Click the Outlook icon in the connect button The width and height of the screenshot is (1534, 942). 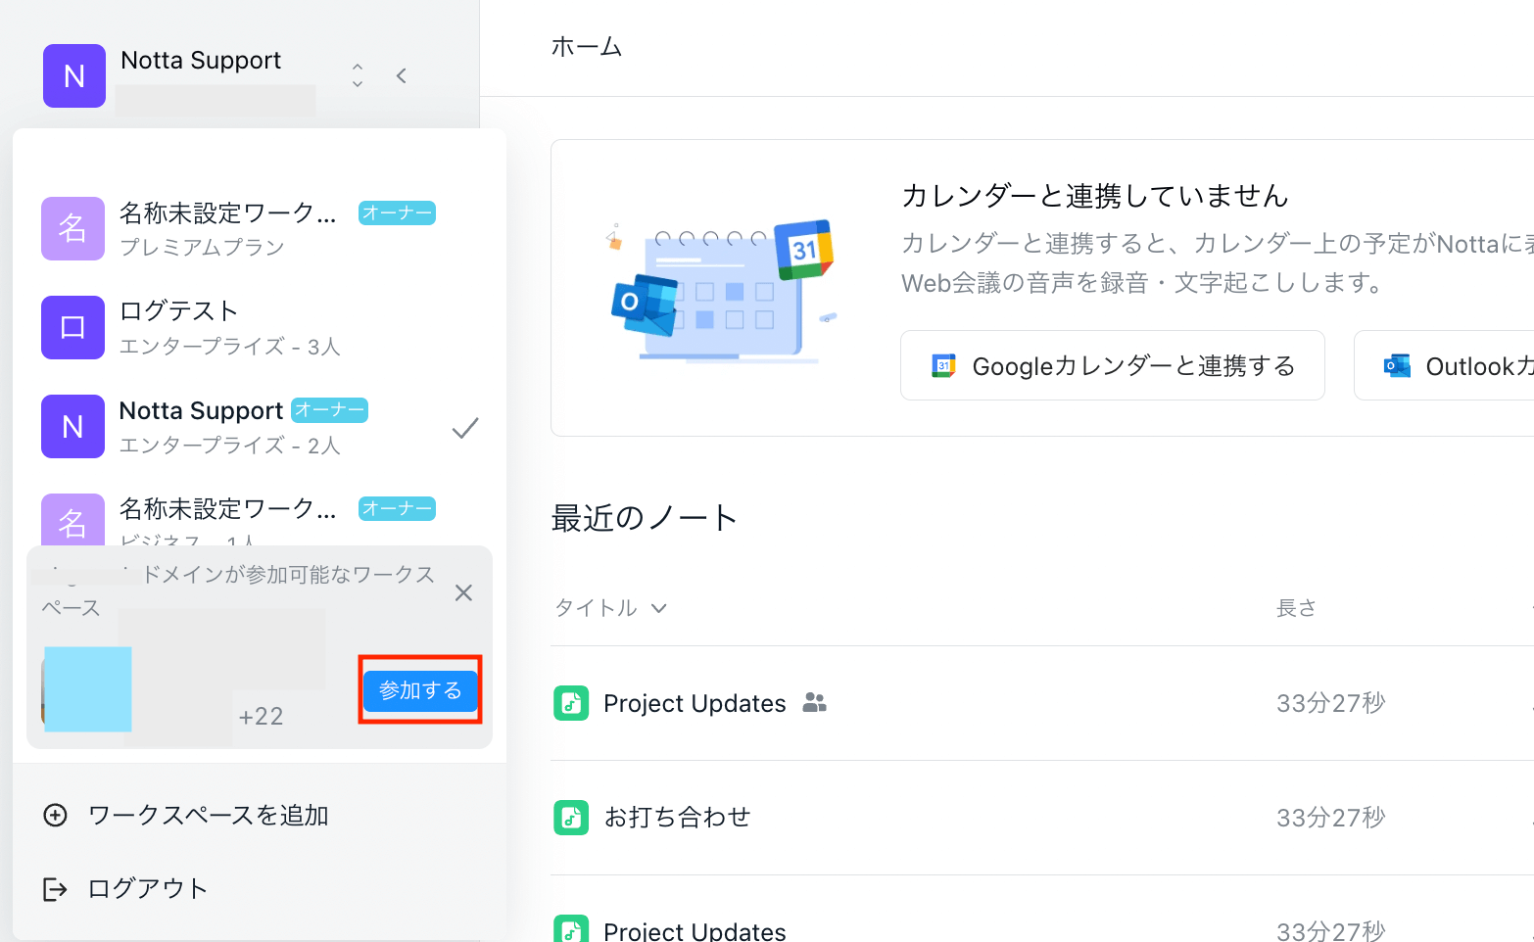click(1397, 366)
